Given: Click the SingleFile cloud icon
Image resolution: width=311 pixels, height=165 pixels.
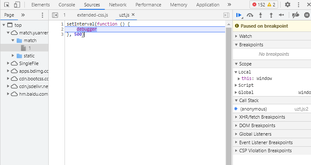Looking at the screenshot, I should click(x=14, y=63).
